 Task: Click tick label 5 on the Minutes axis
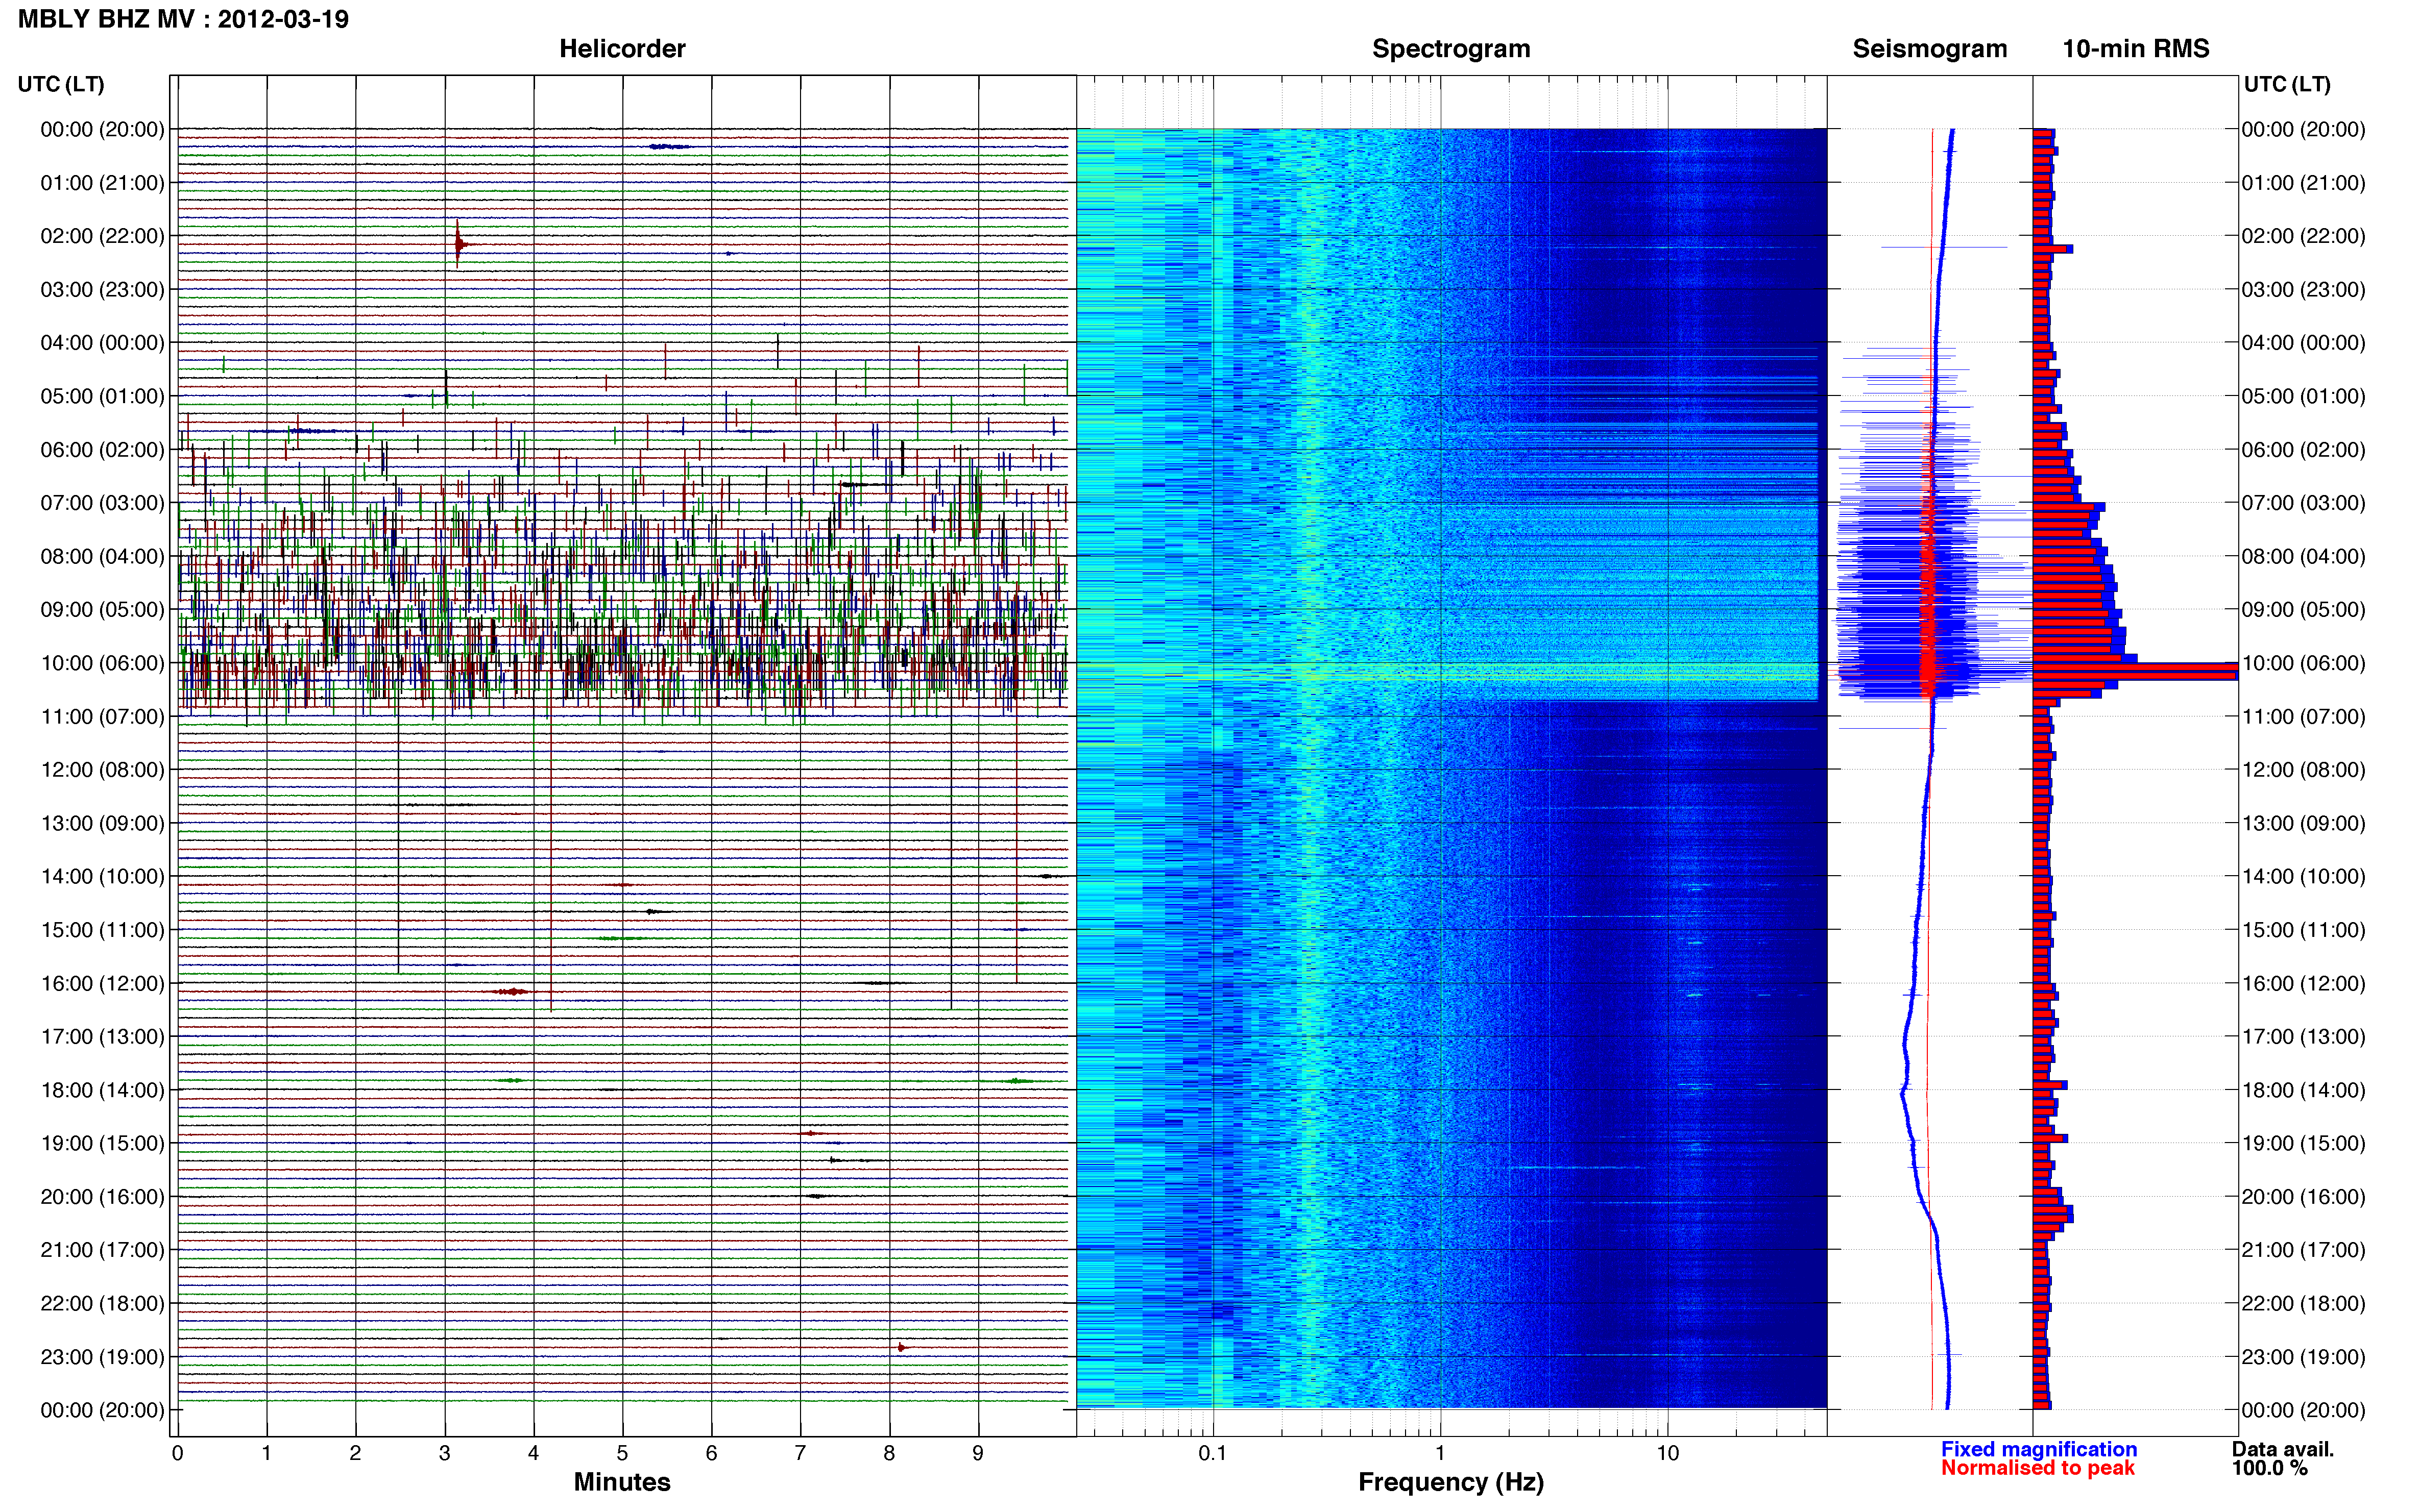point(622,1453)
